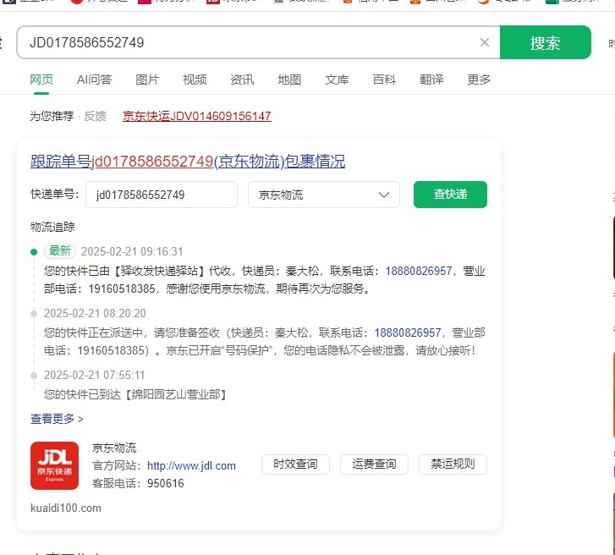This screenshot has width=615, height=555.
Task: Select the 2025-02-21 07:55:11 timestamp
Action: 94,375
